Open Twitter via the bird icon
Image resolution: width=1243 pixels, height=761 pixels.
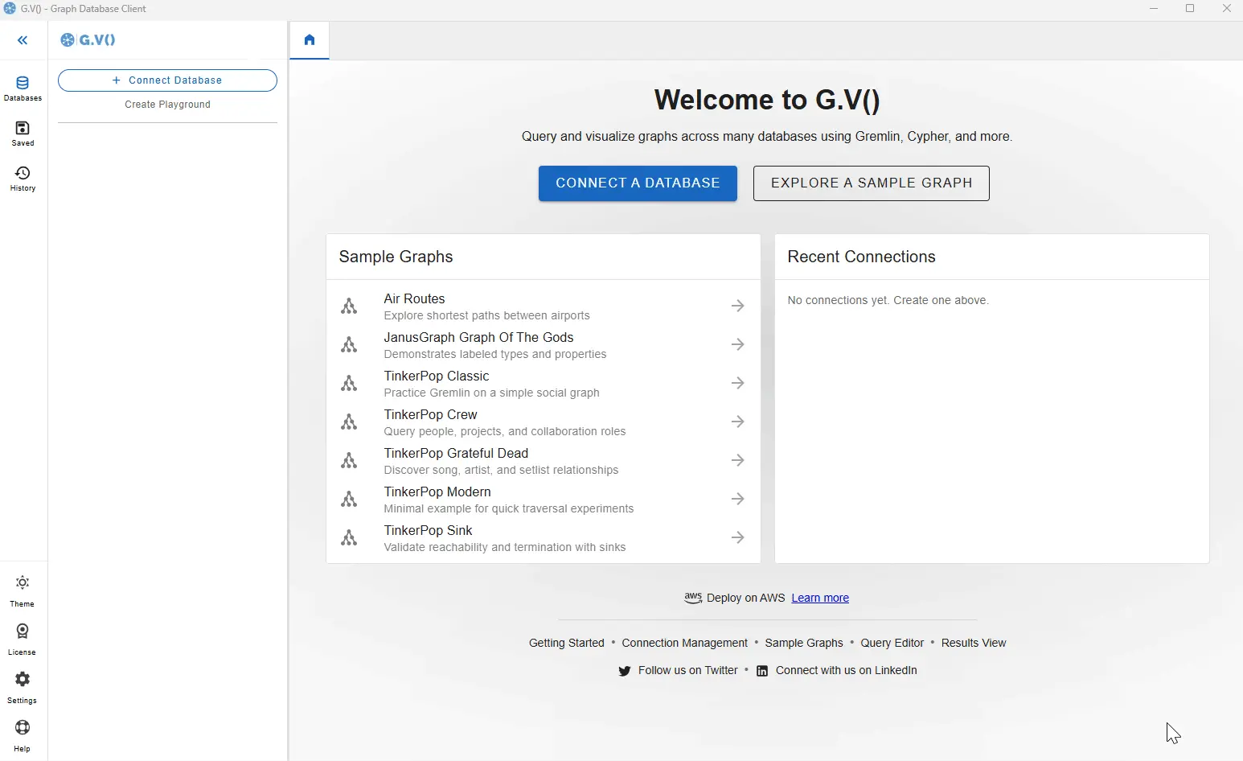click(624, 671)
